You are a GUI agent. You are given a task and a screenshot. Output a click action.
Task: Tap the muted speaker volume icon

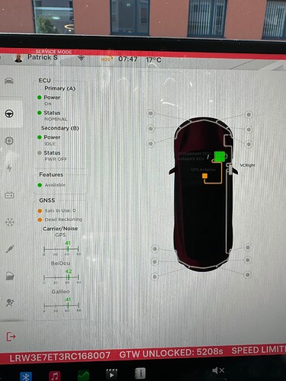tap(218, 370)
